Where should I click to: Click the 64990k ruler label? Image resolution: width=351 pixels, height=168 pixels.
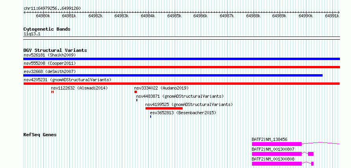tap(306, 16)
